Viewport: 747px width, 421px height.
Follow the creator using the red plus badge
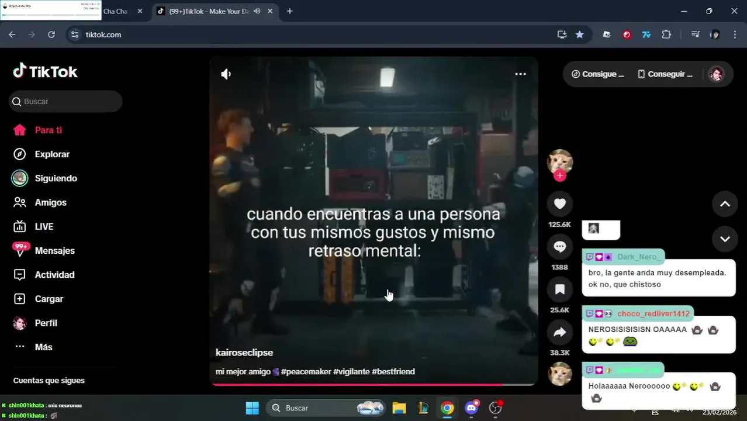tap(560, 176)
